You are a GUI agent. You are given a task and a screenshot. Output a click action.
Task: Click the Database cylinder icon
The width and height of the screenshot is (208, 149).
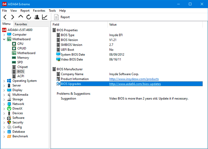point(9,132)
